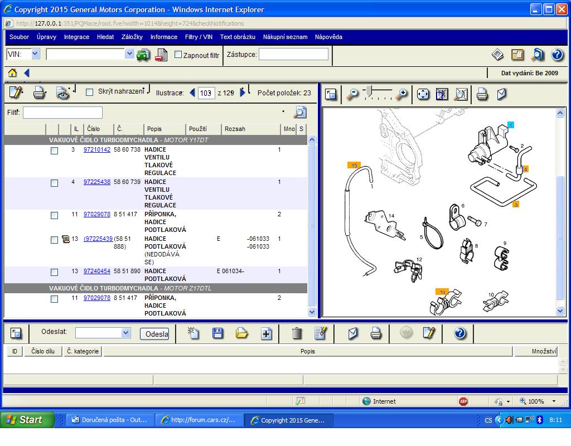The image size is (571, 446).
Task: Print the illustration using printer icon
Action: coord(482,94)
